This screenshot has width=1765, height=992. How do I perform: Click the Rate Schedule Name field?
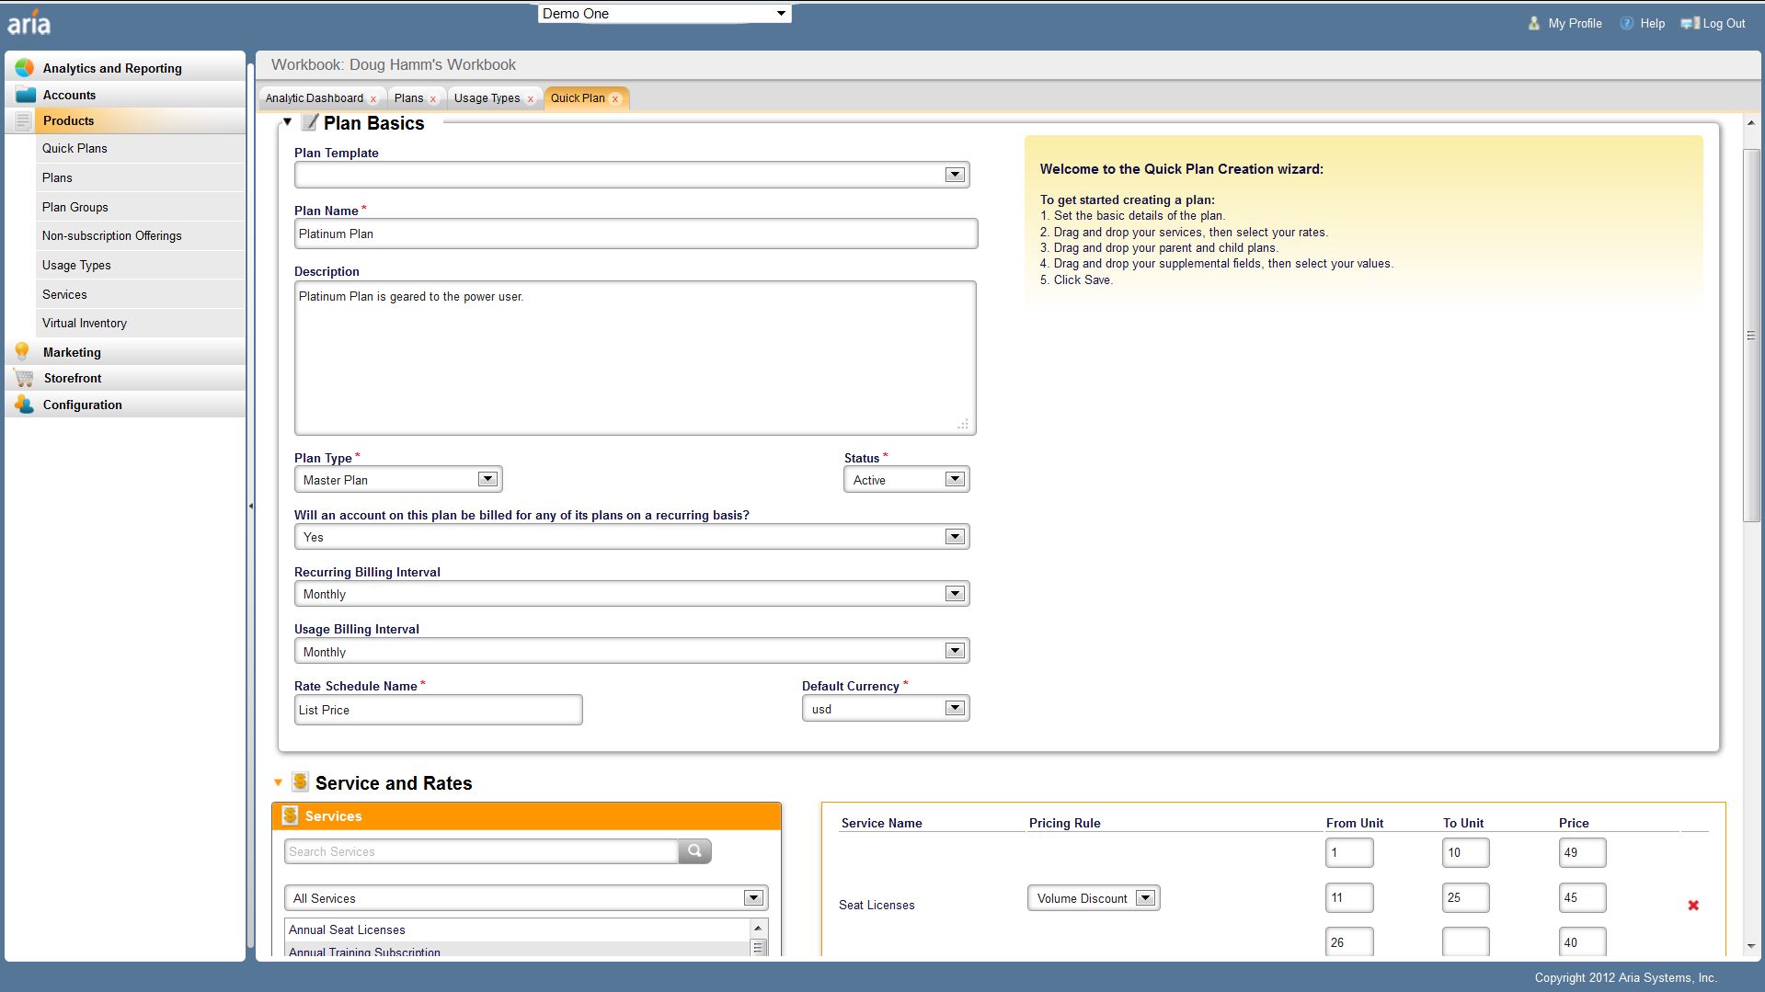pyautogui.click(x=438, y=710)
